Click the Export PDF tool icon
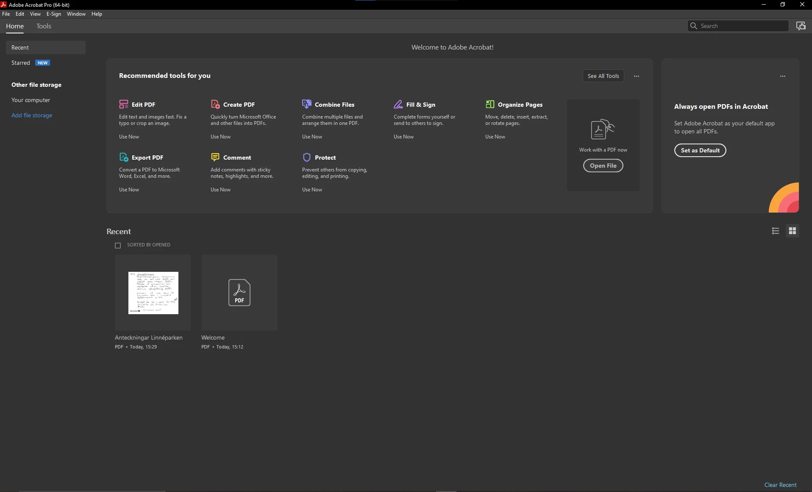 (124, 157)
